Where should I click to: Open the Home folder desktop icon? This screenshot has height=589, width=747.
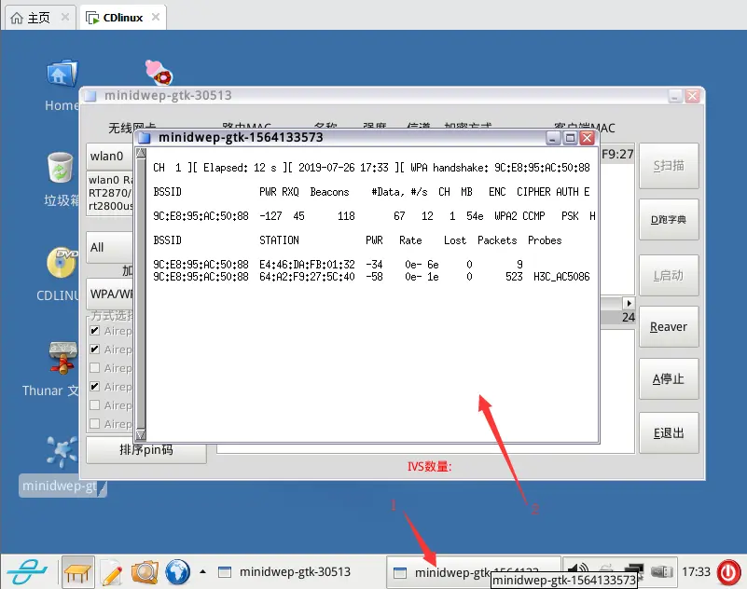pyautogui.click(x=61, y=75)
